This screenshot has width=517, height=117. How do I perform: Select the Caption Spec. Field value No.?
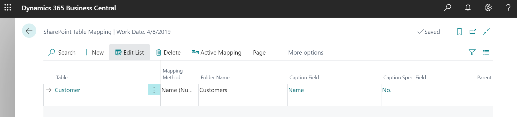386,90
